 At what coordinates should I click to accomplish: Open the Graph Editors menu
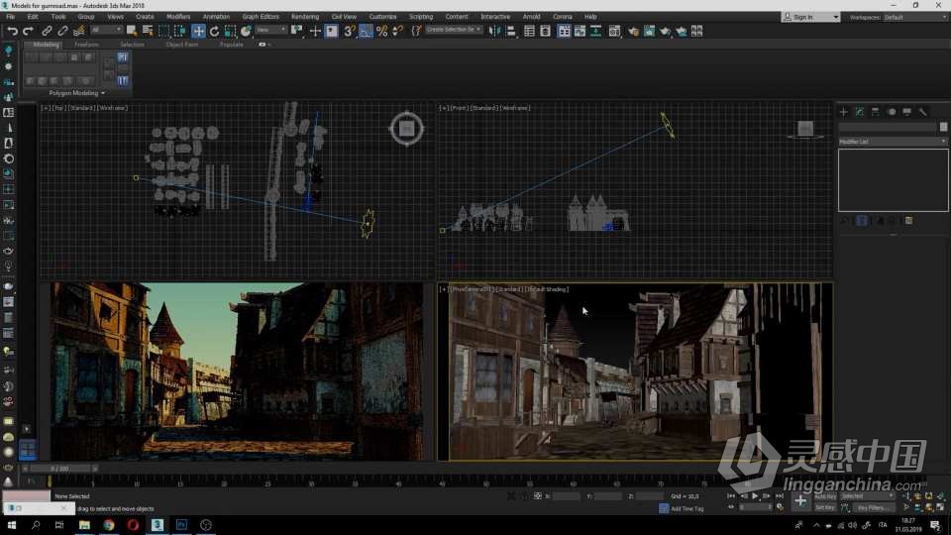pos(261,17)
